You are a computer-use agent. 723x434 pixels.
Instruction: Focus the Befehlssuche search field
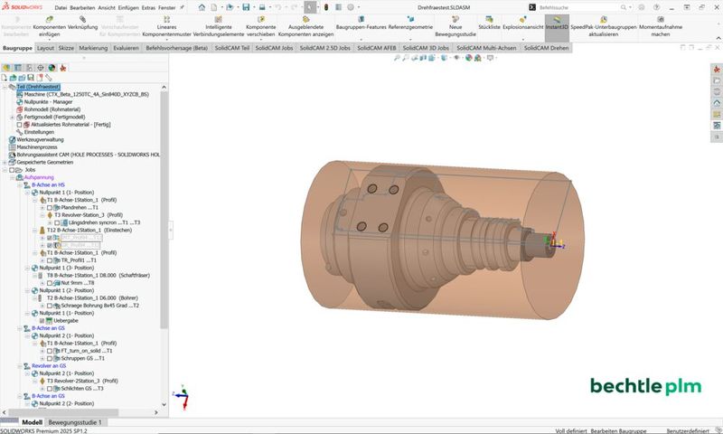click(578, 7)
